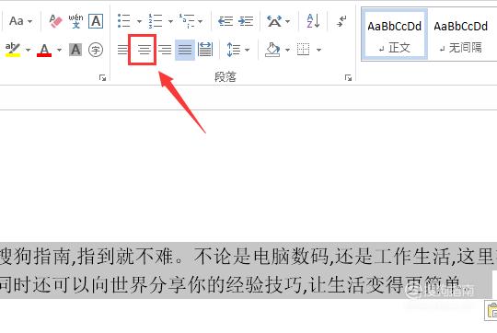497x333 pixels.
Task: Expand the shading color dropdown arrow
Action: (x=287, y=50)
